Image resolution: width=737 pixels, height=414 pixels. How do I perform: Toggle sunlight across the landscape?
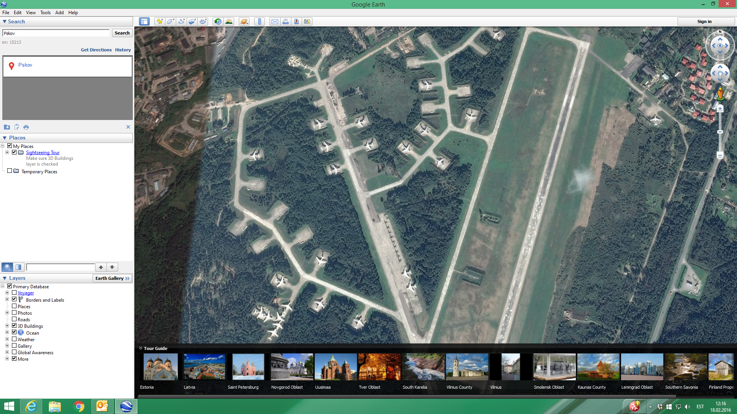(x=229, y=21)
